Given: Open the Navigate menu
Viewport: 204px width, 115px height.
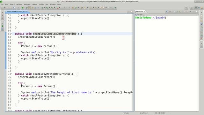Looking at the screenshot, I should (x=27, y=4).
